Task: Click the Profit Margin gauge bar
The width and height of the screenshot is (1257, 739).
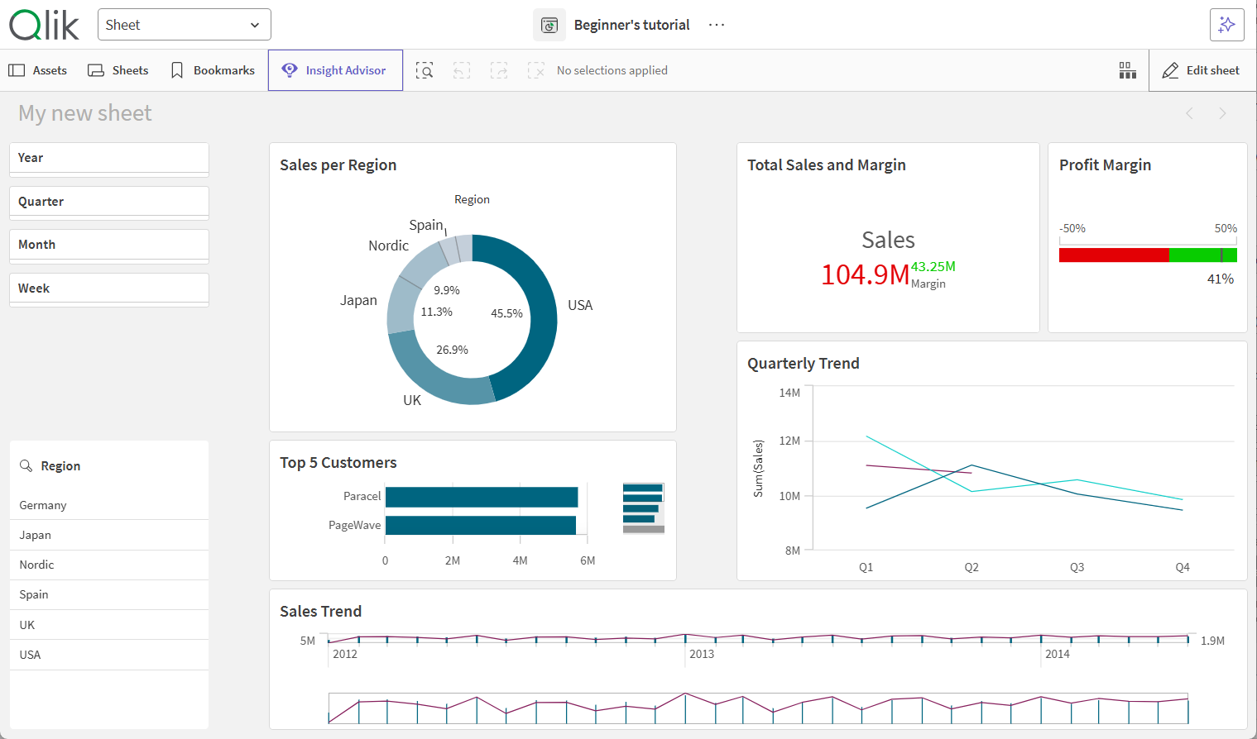Action: click(x=1148, y=255)
